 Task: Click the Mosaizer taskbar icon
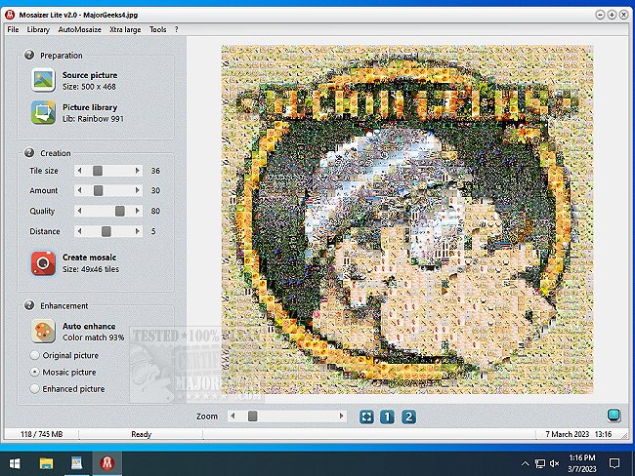click(106, 463)
